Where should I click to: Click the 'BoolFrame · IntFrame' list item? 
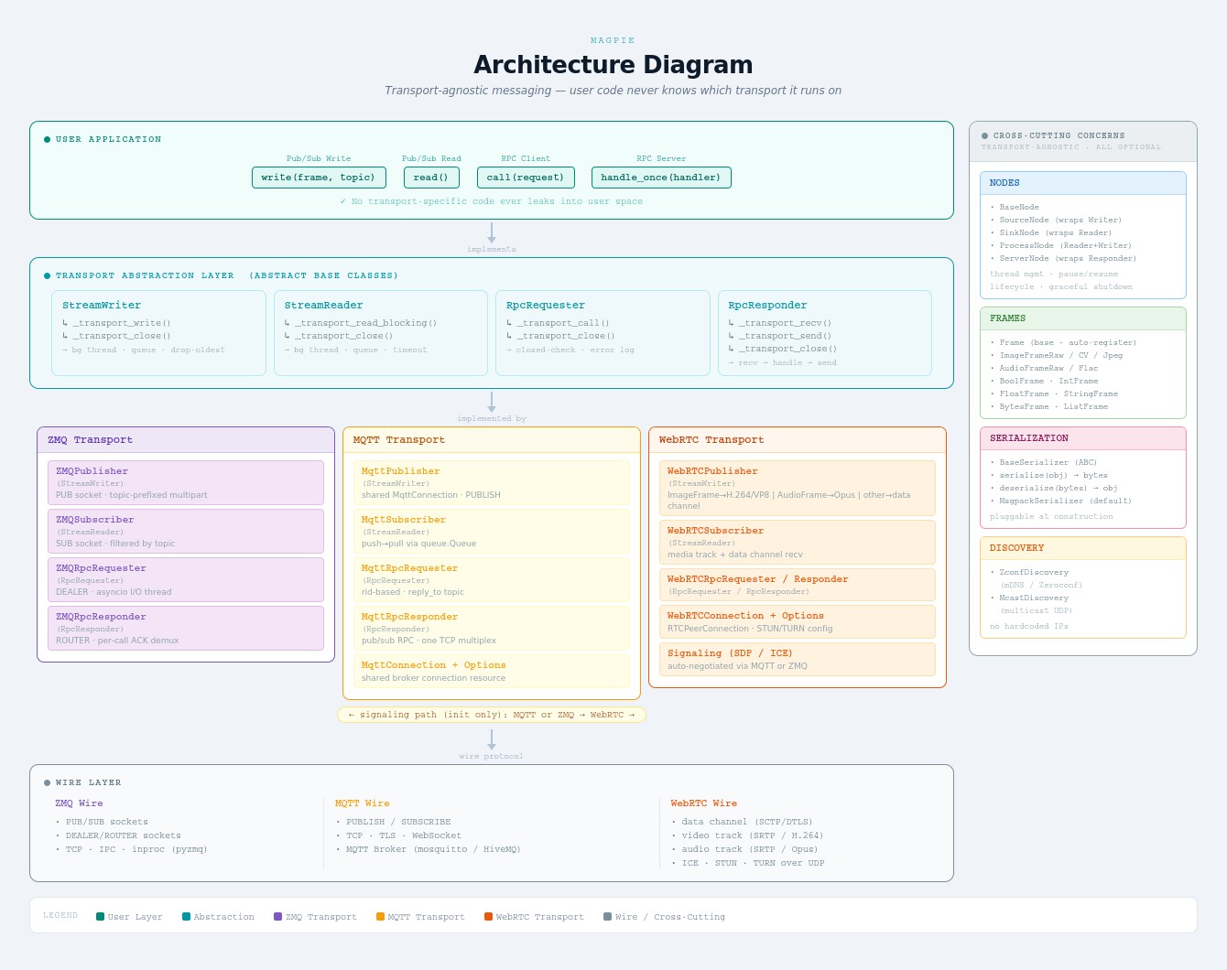(x=1049, y=382)
